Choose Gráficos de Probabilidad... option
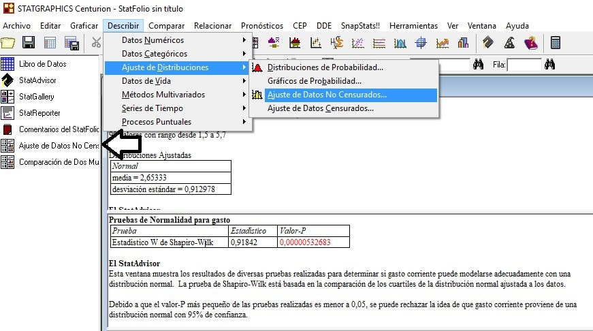The image size is (593, 331). coord(344,81)
